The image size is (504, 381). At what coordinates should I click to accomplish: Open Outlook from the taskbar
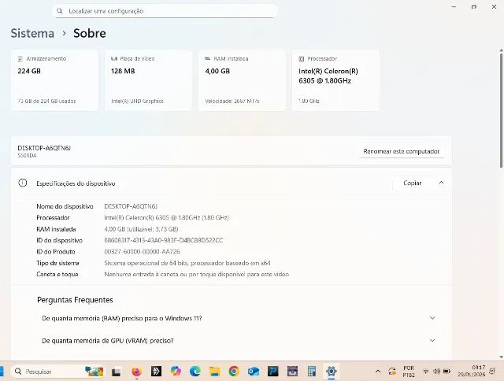254,372
